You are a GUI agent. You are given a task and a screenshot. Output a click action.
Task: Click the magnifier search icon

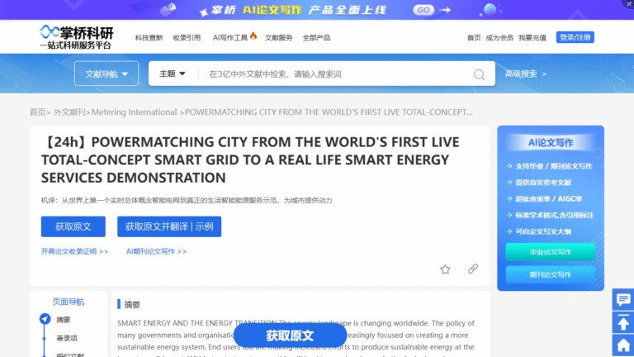point(479,74)
